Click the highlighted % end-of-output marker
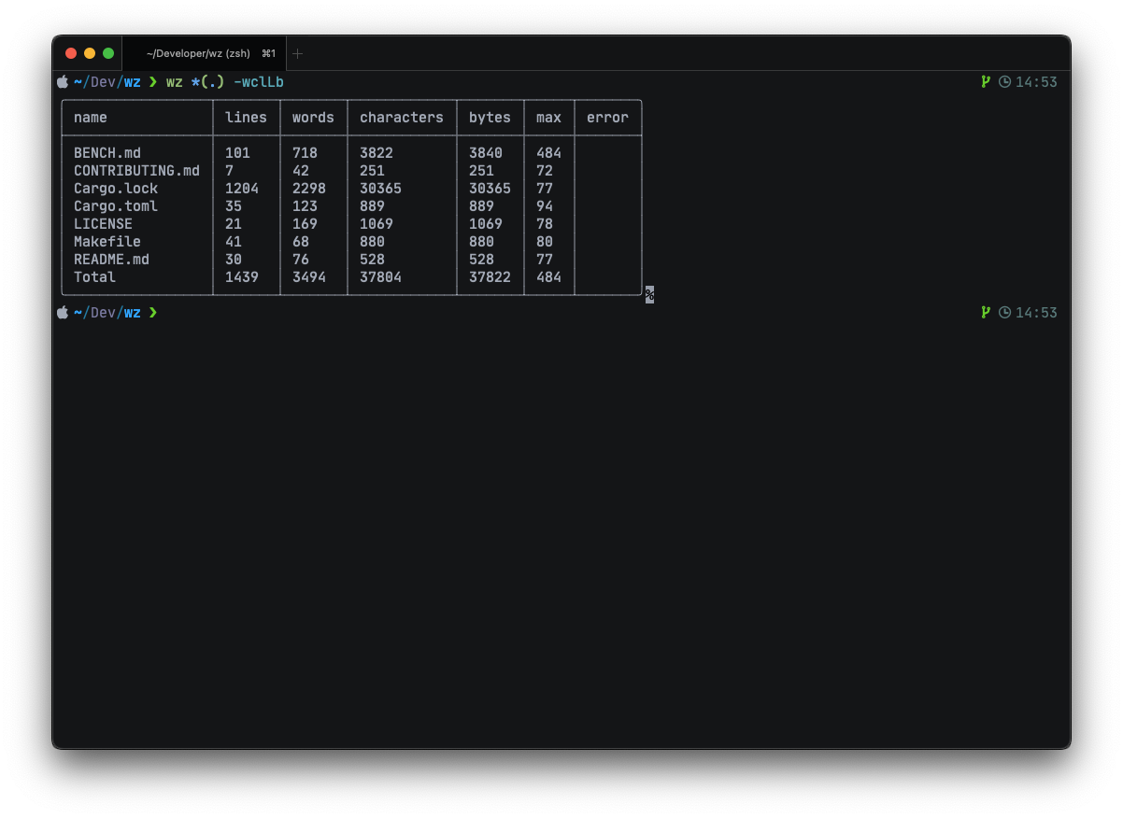The height and width of the screenshot is (818, 1123). click(x=649, y=295)
